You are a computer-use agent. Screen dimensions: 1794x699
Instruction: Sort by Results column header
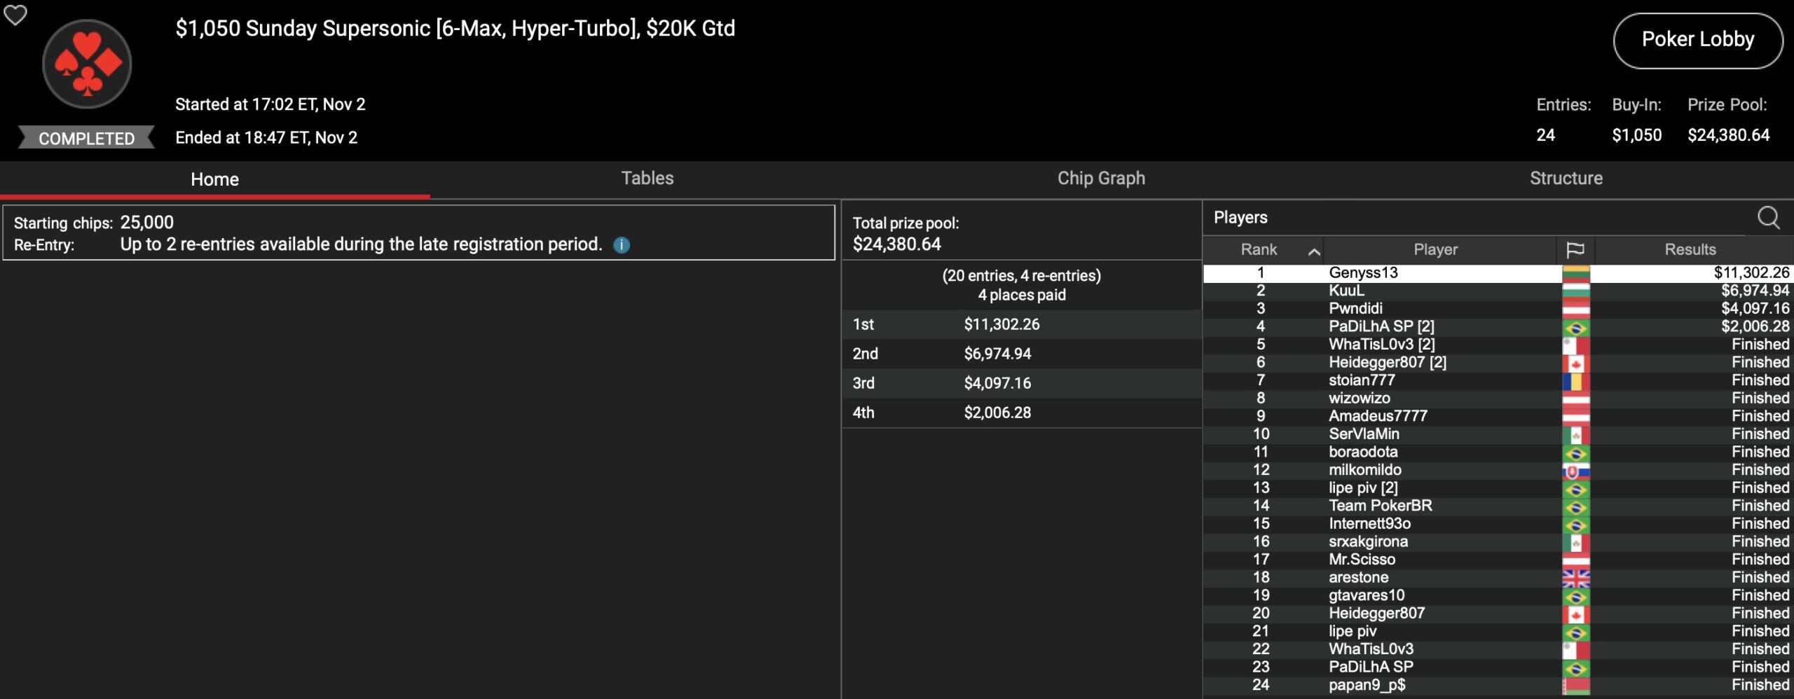tap(1690, 250)
